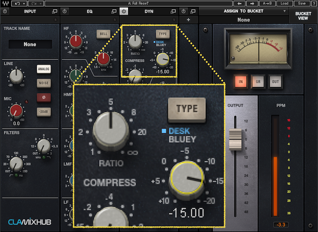318x232 pixels.
Task: Flip polarity with the red phase button
Action: 43,97
